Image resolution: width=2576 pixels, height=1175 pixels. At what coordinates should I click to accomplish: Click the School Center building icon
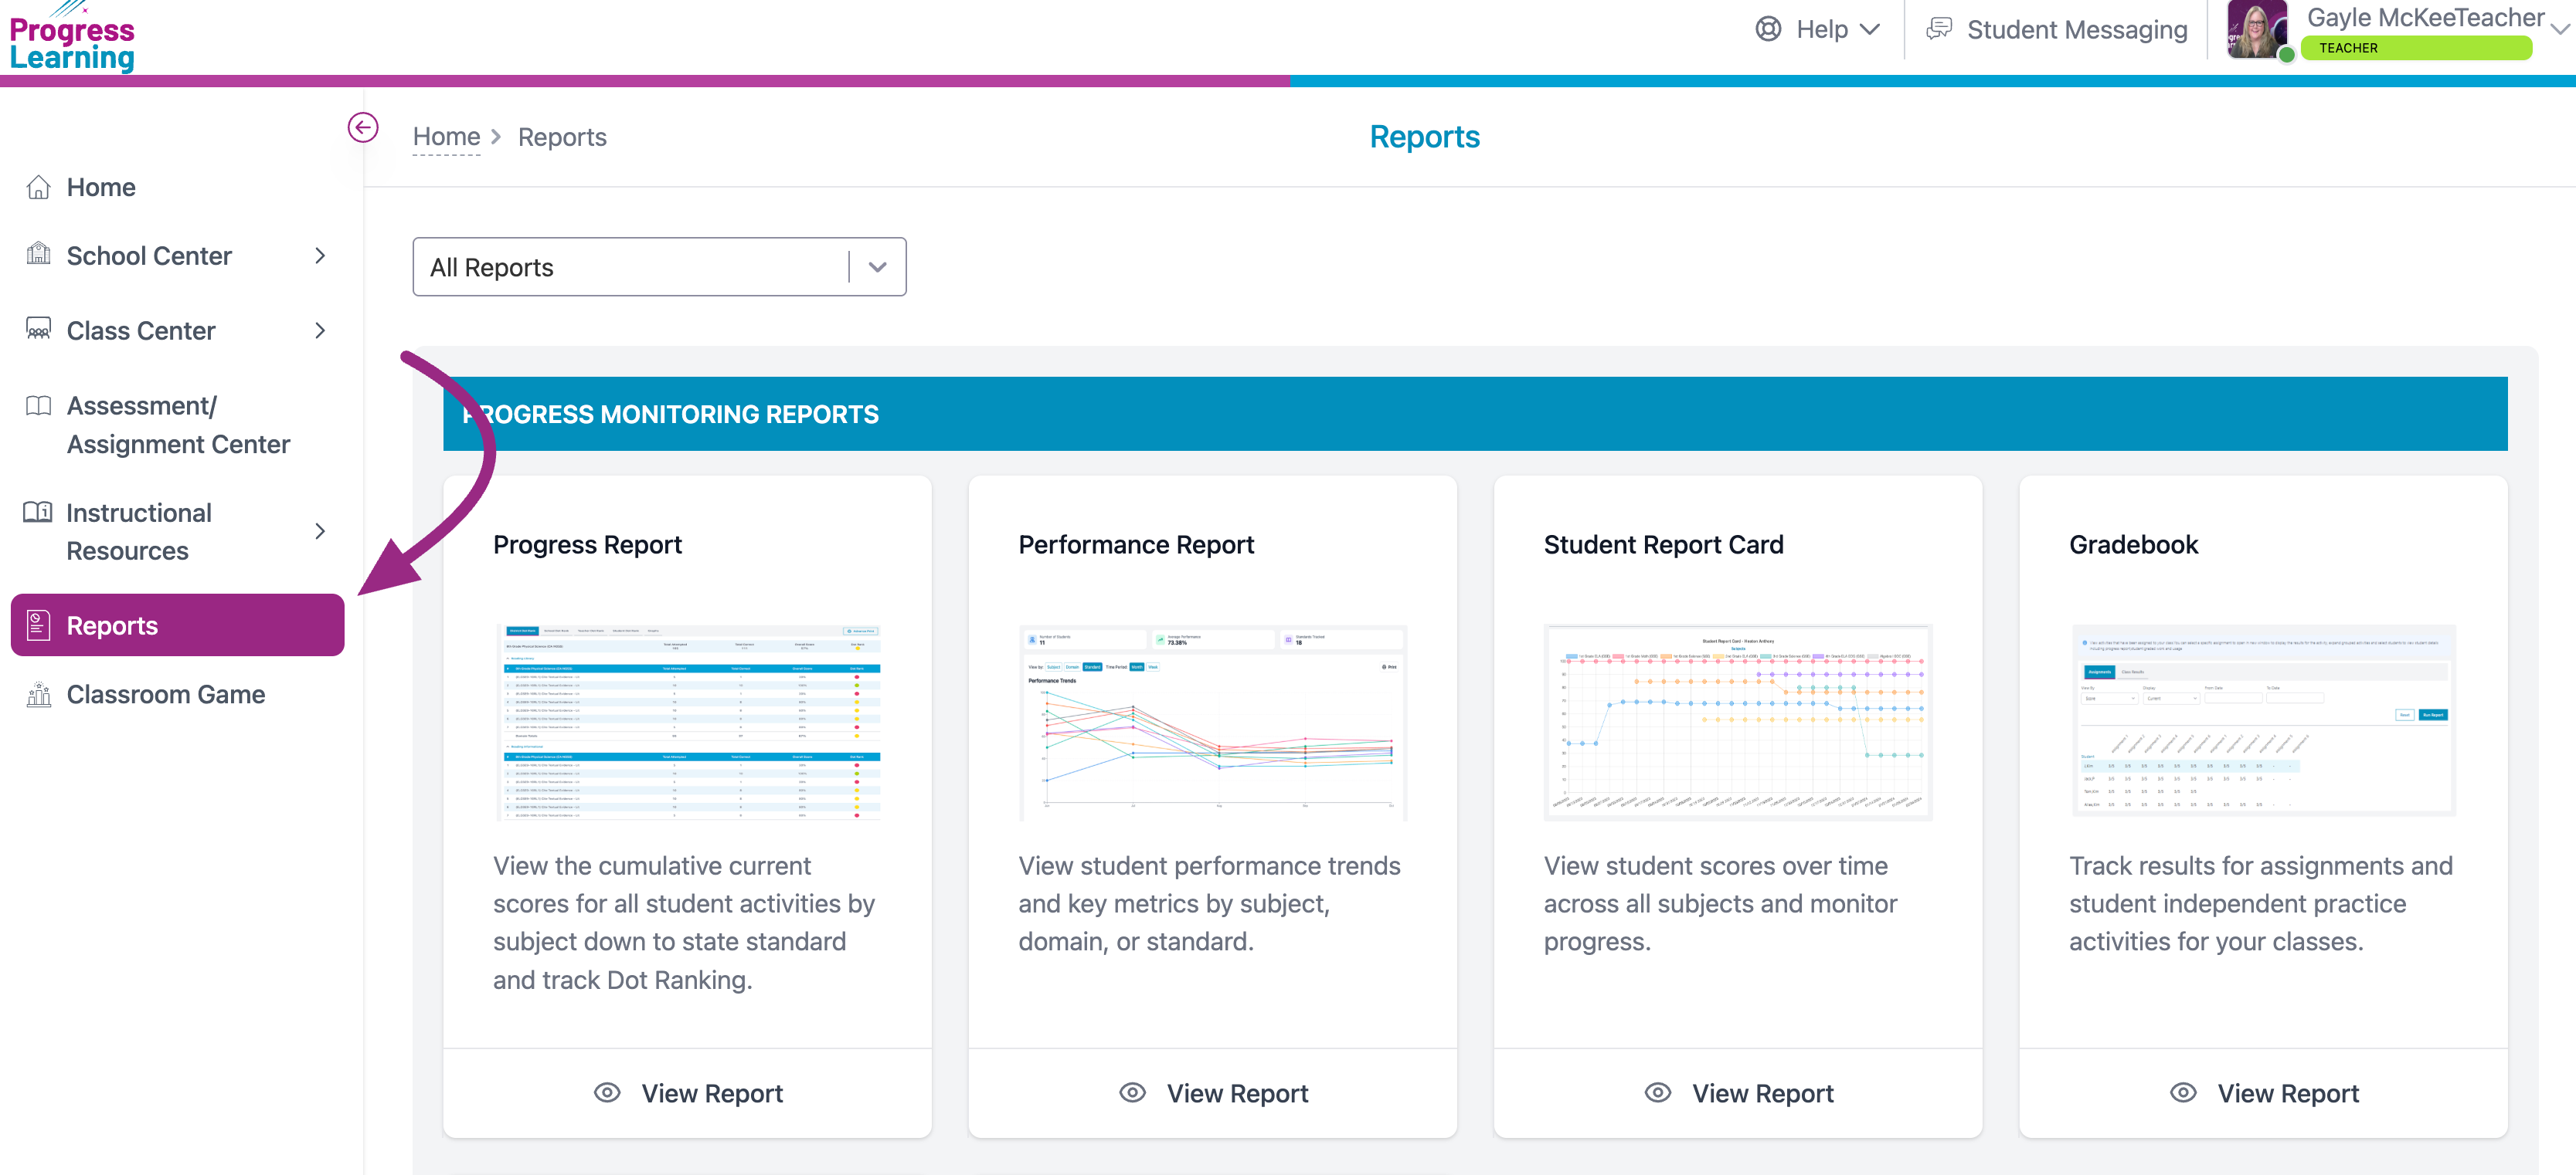(38, 255)
